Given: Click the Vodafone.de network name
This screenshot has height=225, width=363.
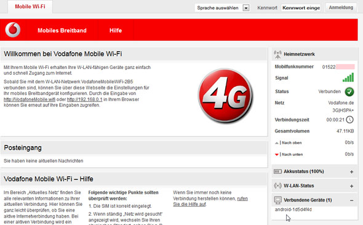Looking at the screenshot, I should [x=341, y=103].
